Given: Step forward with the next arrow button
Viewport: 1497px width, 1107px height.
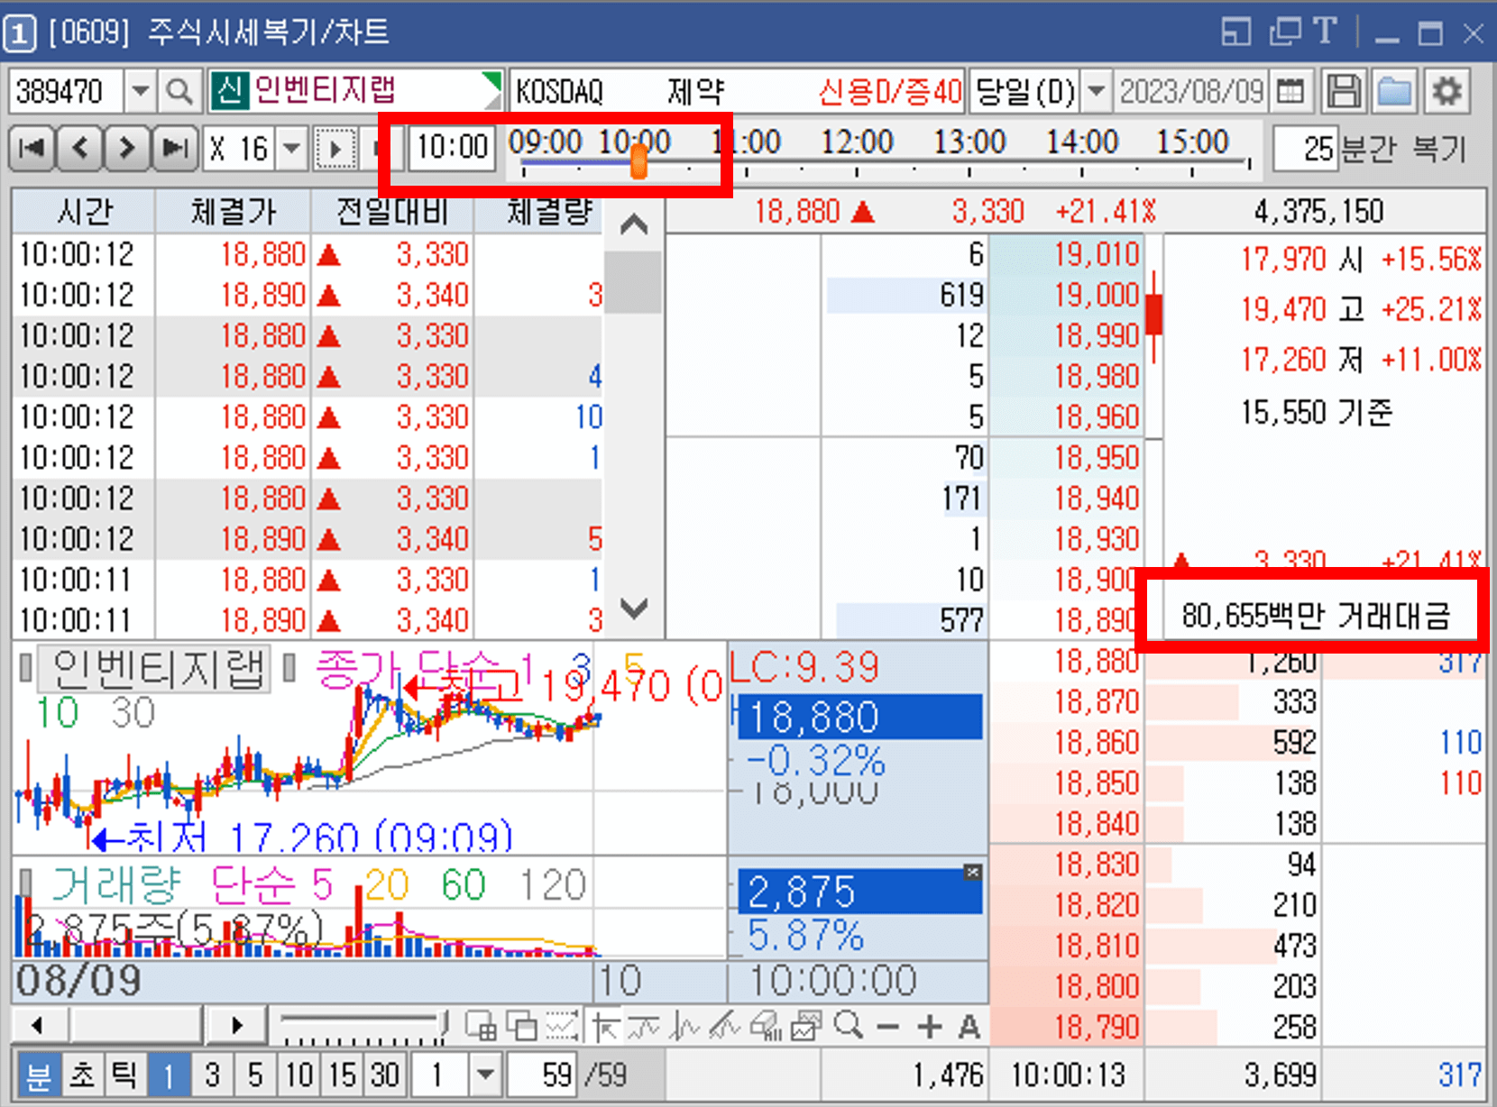Looking at the screenshot, I should [127, 147].
